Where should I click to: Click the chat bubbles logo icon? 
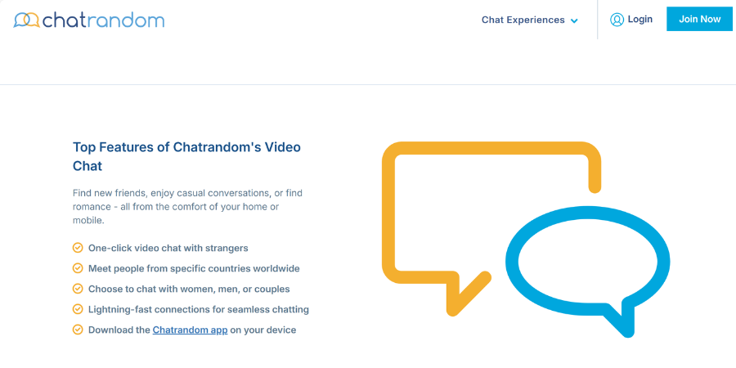27,20
